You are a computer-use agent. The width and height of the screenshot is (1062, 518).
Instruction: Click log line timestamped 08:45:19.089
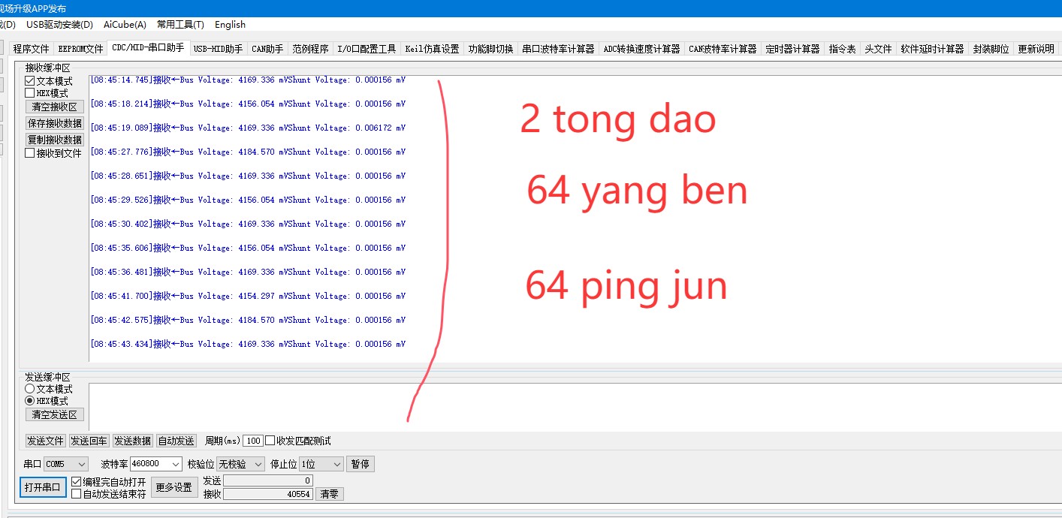pyautogui.click(x=248, y=128)
